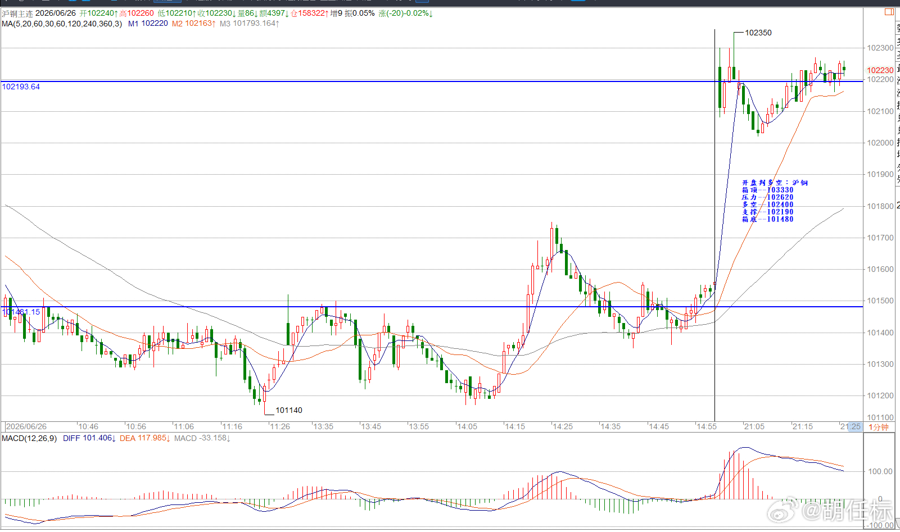
Task: Select the MACD(12,26,9) indicator label
Action: pos(29,438)
